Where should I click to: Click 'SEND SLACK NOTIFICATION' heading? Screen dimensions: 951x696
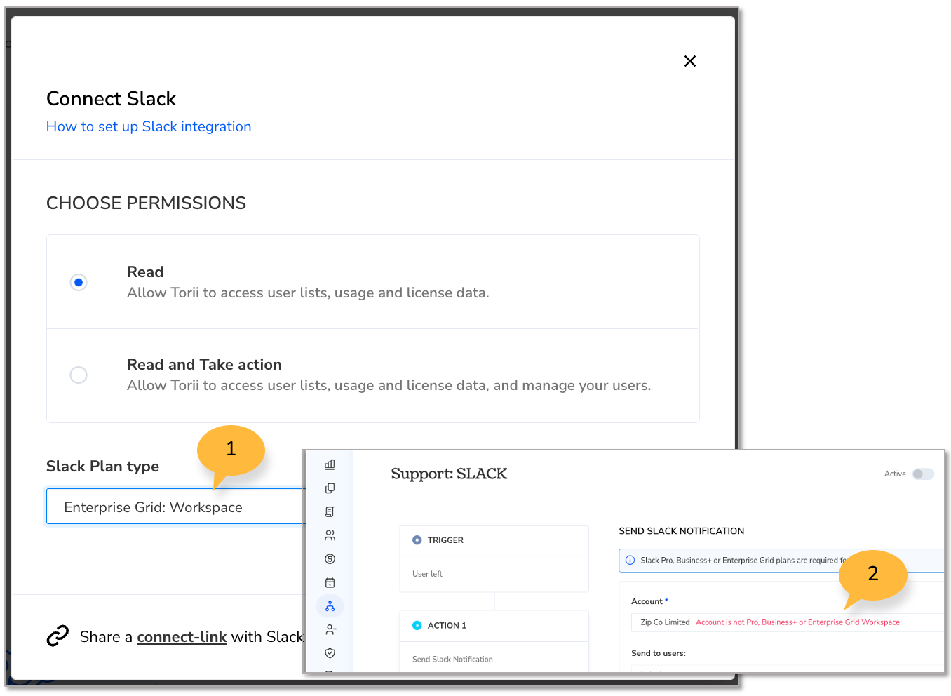pyautogui.click(x=682, y=531)
